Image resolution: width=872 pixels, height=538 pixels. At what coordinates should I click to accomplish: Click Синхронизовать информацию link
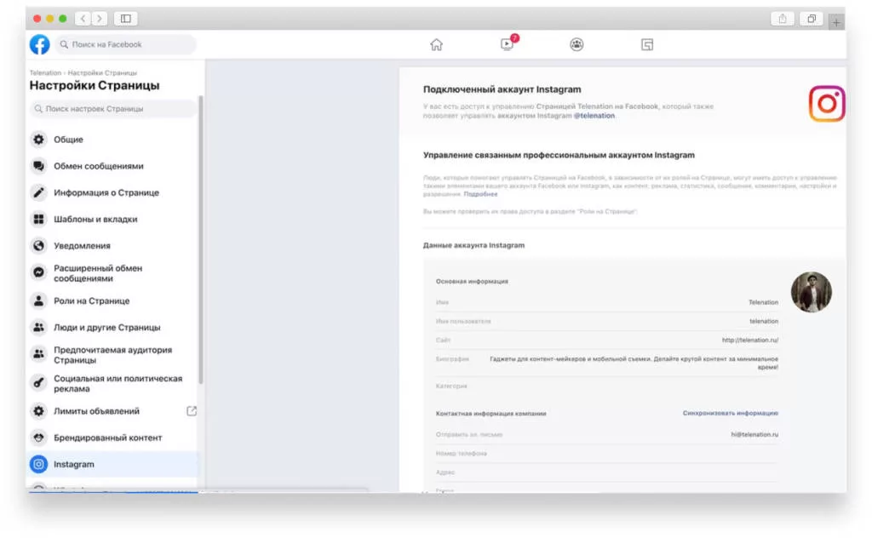coord(730,413)
